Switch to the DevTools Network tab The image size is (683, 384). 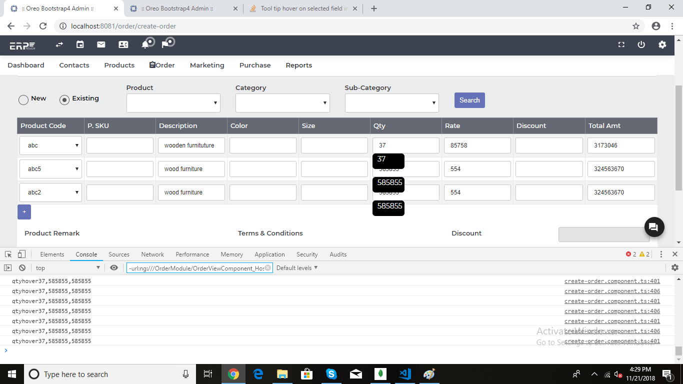point(152,254)
